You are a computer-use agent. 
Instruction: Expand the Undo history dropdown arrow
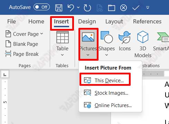(78, 8)
